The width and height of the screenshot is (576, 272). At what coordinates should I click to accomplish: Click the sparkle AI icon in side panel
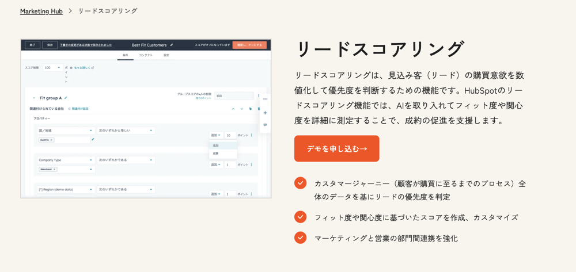265,113
